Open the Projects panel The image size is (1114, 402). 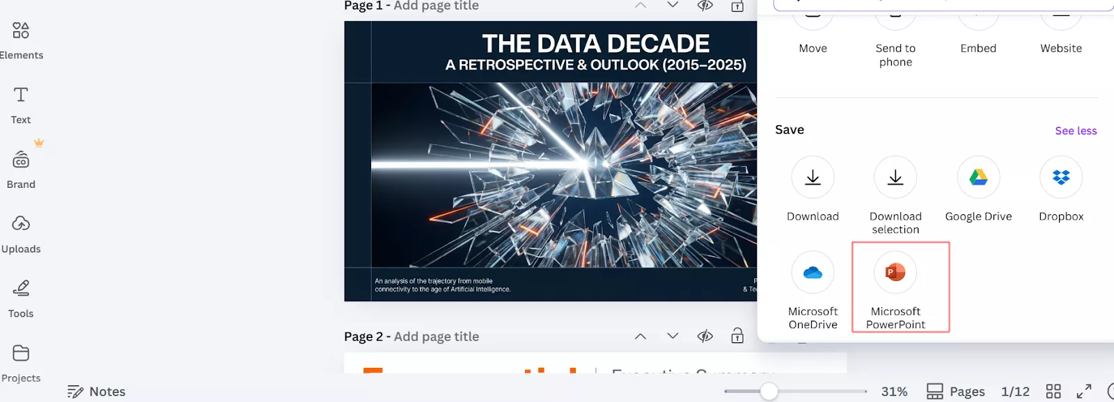[x=21, y=364]
